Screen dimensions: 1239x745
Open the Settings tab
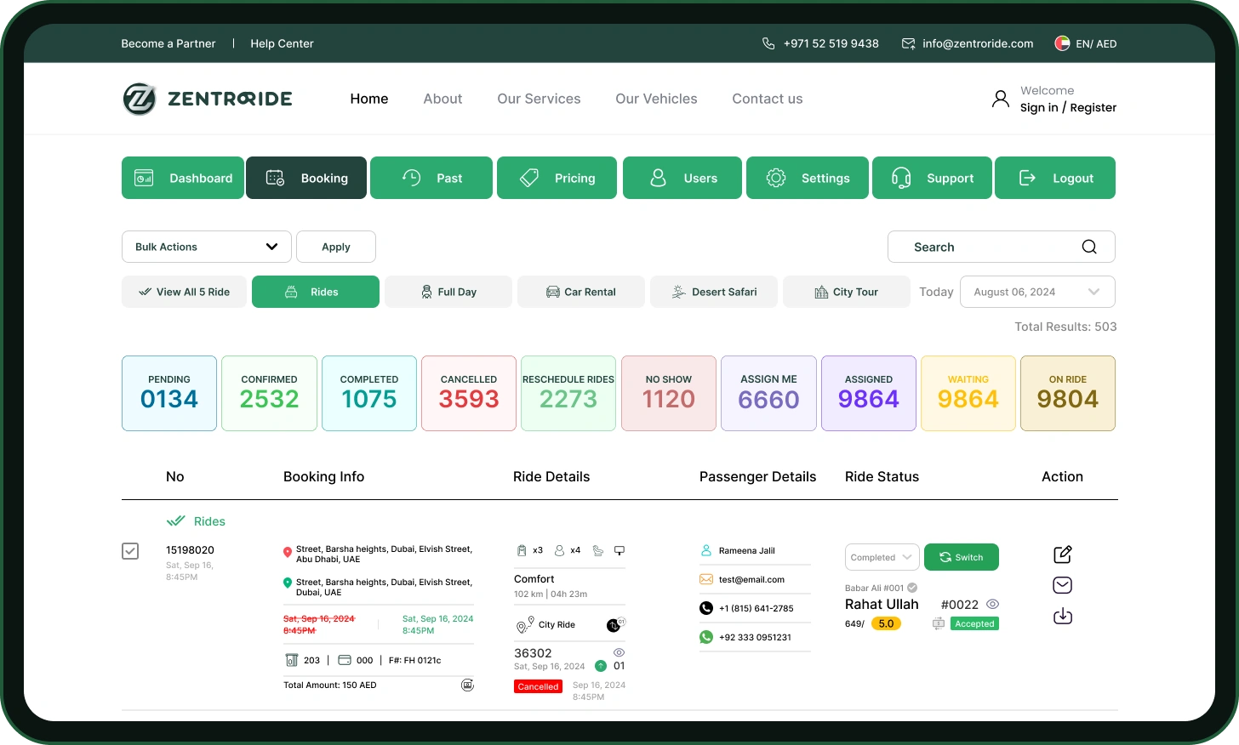(808, 178)
